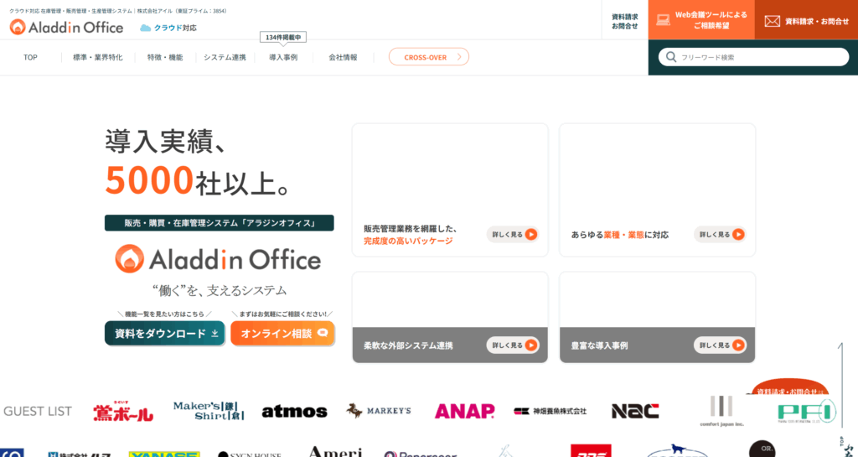Click the atmos logo in guest list

point(294,412)
